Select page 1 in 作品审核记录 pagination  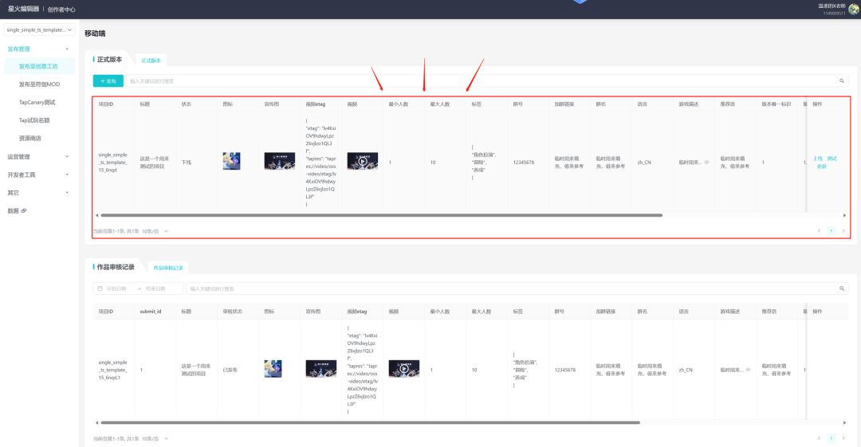tap(832, 438)
